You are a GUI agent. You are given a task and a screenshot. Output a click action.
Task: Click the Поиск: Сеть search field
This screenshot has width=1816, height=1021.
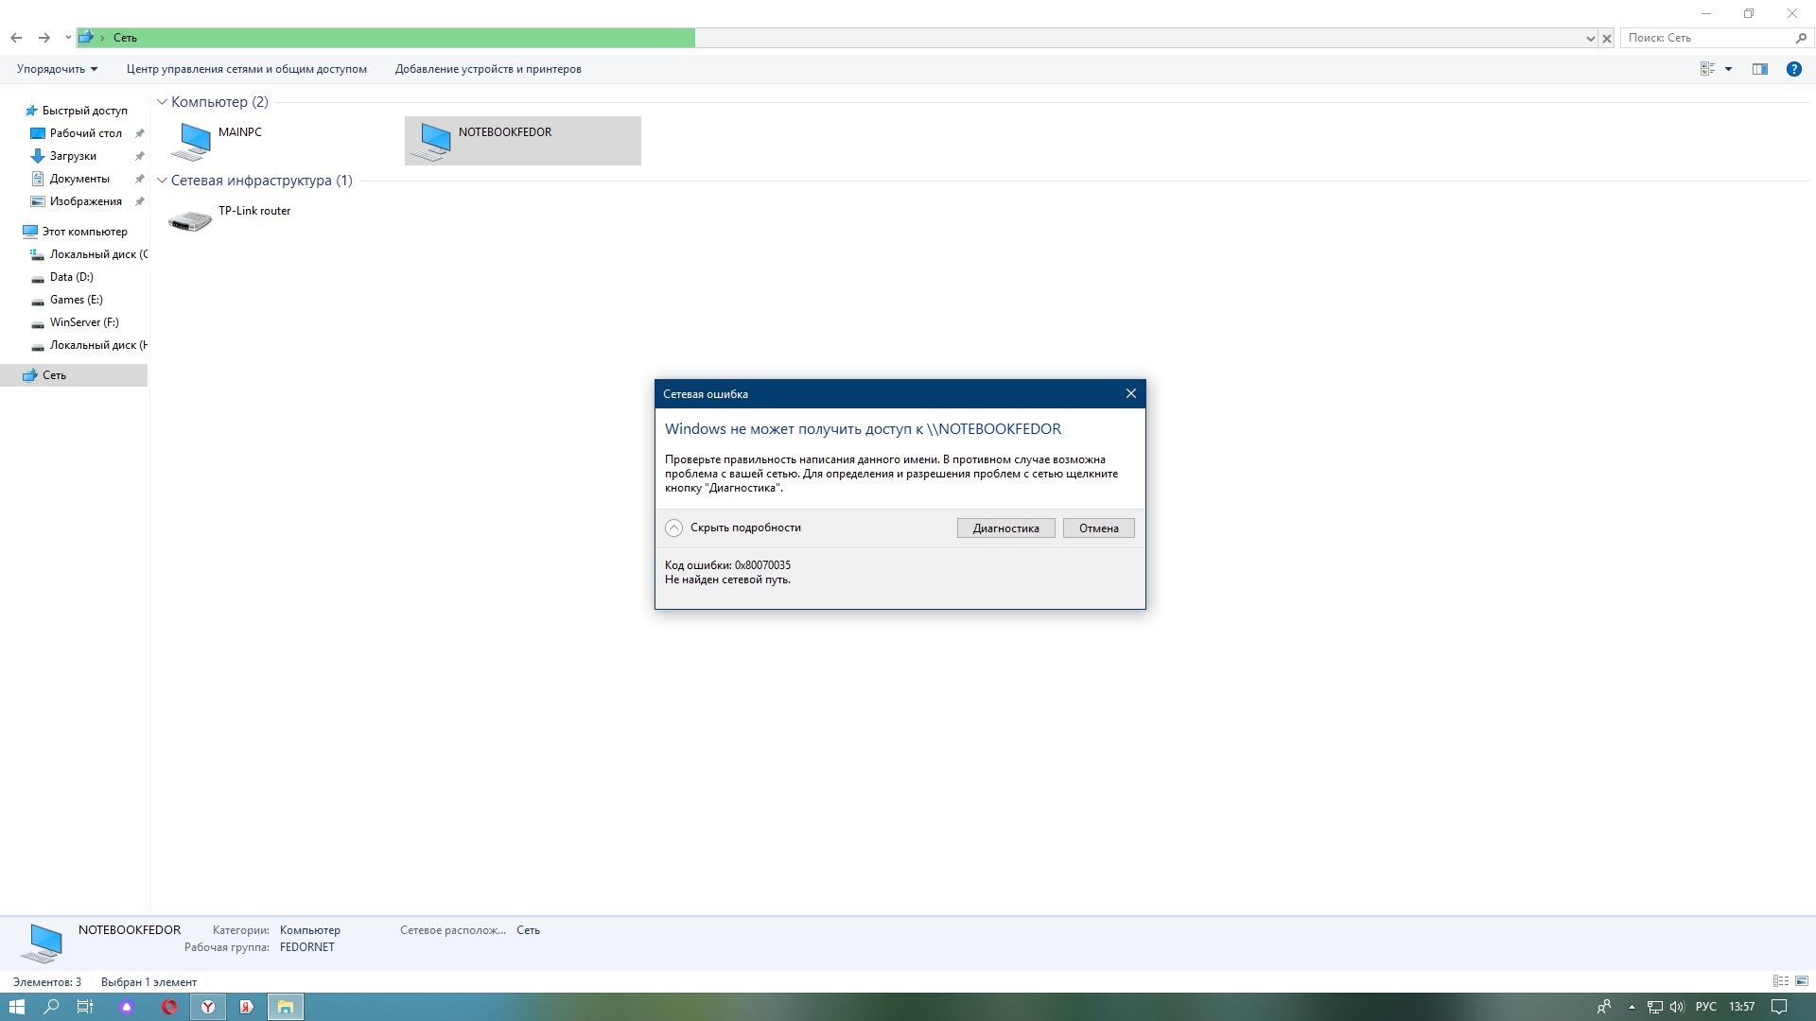coord(1708,38)
